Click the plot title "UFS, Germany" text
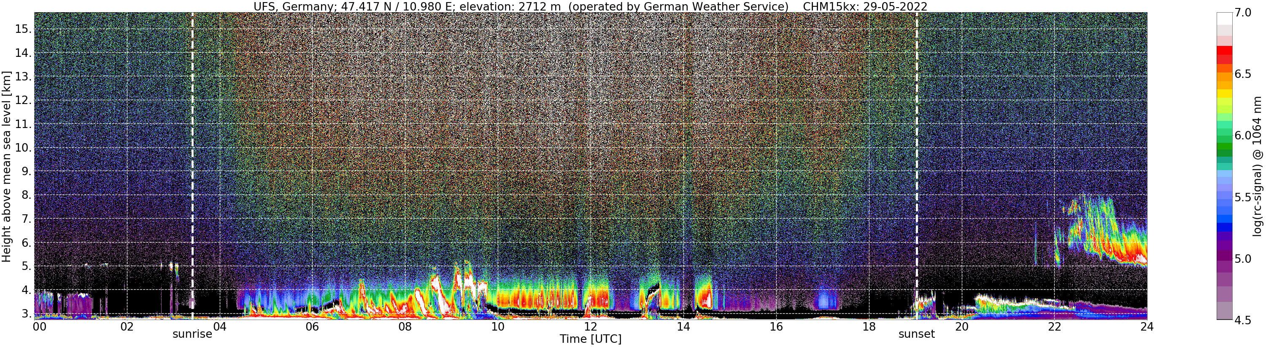Screen dimensions: 1266x347 (x=296, y=6)
